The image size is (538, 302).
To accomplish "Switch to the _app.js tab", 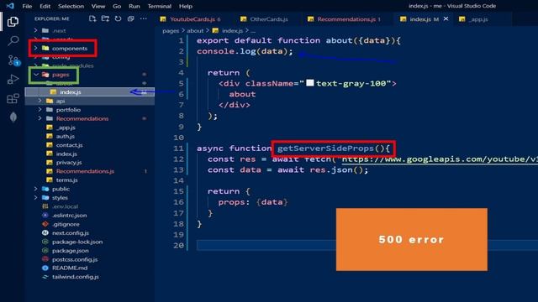I will click(478, 19).
